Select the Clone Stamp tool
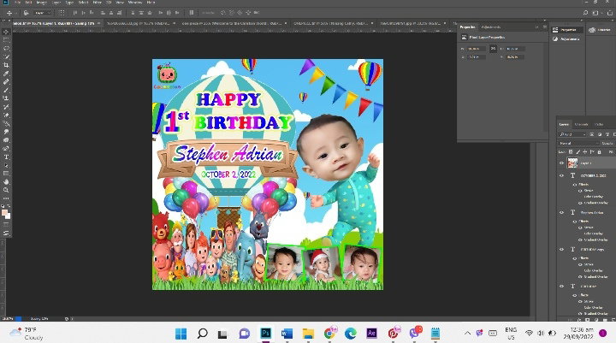This screenshot has height=343, width=616. [x=6, y=98]
